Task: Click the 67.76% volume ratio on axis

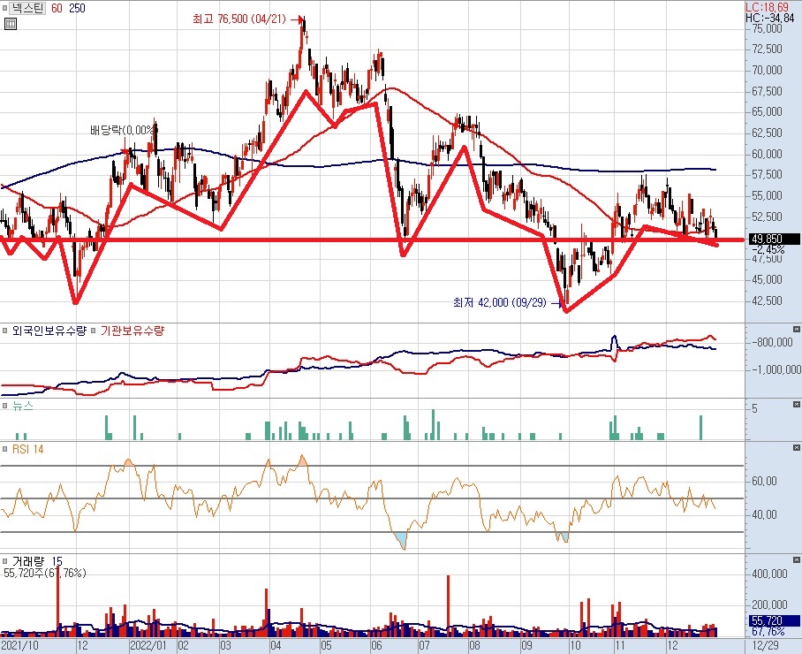Action: point(768,632)
